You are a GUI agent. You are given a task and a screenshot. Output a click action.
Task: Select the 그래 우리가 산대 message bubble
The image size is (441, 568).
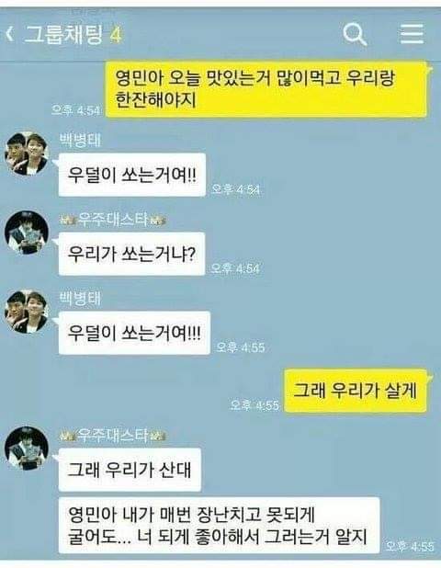pos(130,470)
